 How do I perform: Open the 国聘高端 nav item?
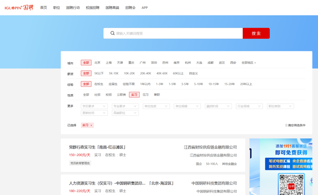point(112,7)
